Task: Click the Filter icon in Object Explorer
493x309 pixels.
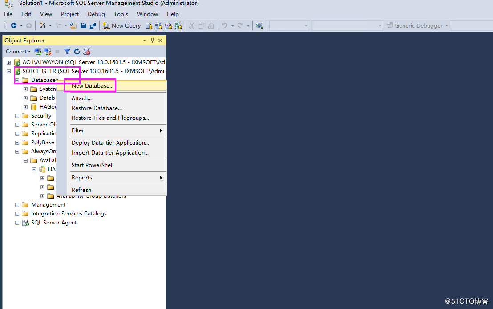Action: pos(67,51)
